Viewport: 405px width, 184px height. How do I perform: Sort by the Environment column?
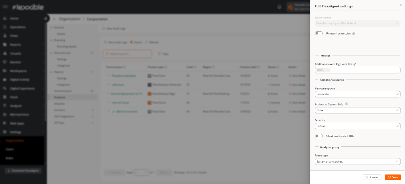(x=116, y=67)
